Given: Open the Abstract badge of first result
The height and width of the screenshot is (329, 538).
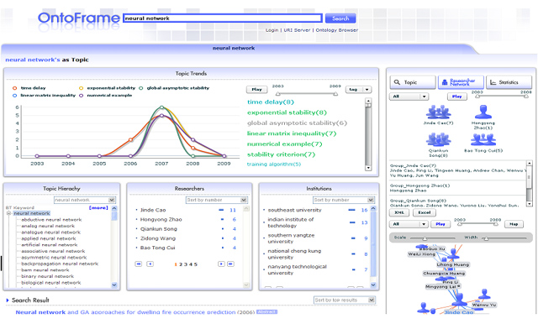Looking at the screenshot, I should (266, 312).
